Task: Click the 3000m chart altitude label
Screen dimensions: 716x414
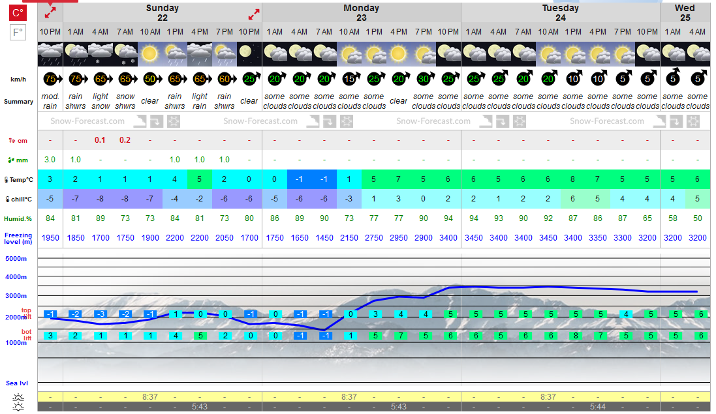Action: point(16,295)
